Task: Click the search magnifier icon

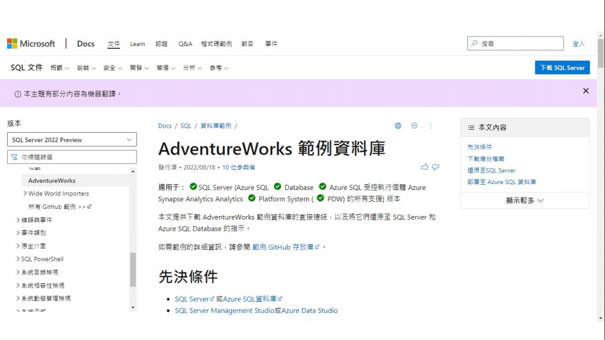Action: click(474, 43)
